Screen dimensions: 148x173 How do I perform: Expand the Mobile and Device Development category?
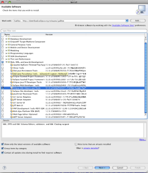(6, 48)
